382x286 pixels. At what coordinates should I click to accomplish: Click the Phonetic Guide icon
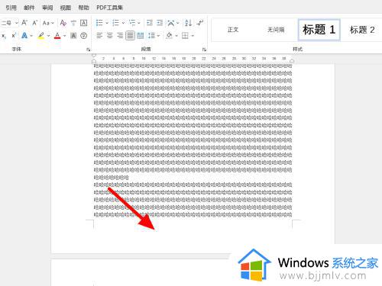click(73, 23)
